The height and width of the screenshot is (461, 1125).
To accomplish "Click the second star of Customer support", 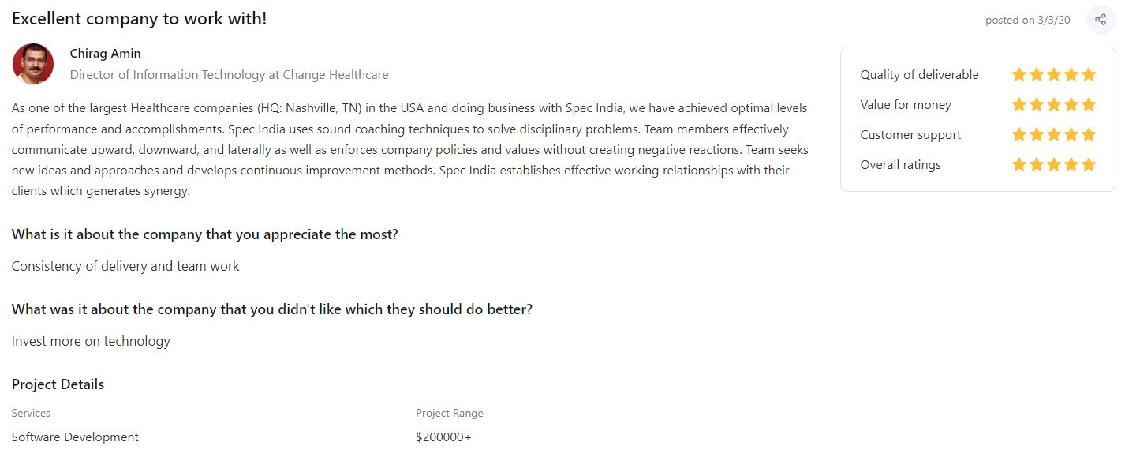I will tap(1037, 134).
